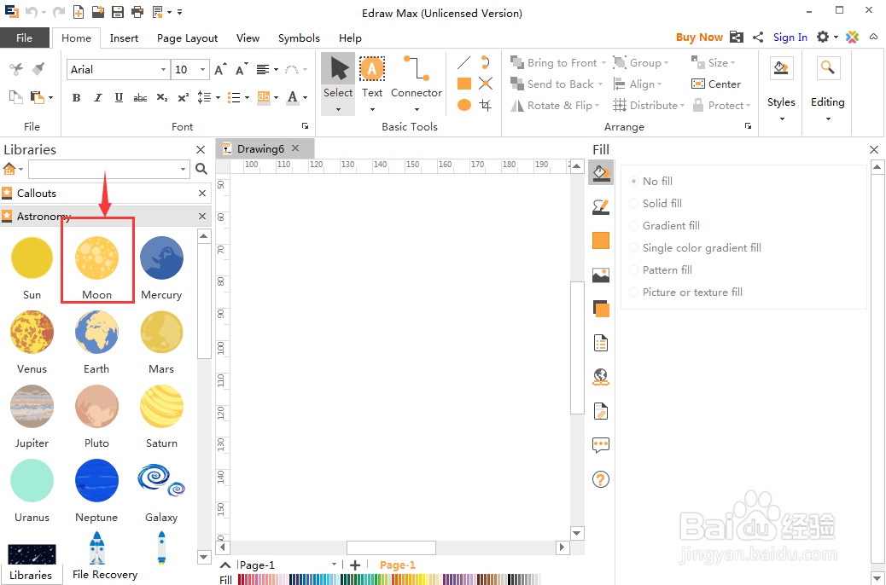Viewport: 886px width, 585px height.
Task: Select the Gradient fill radio option
Action: point(634,226)
